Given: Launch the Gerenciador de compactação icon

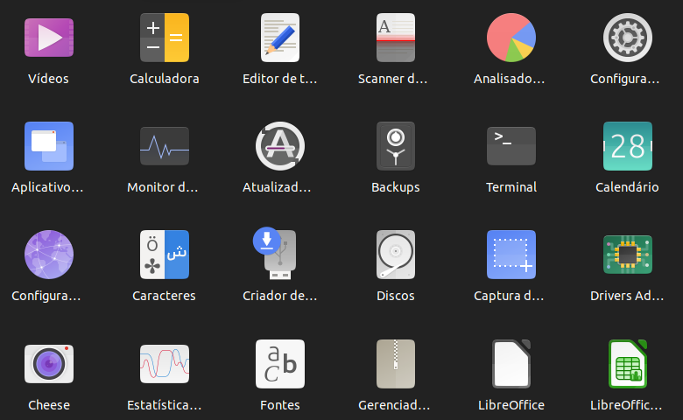Looking at the screenshot, I should click(x=396, y=364).
